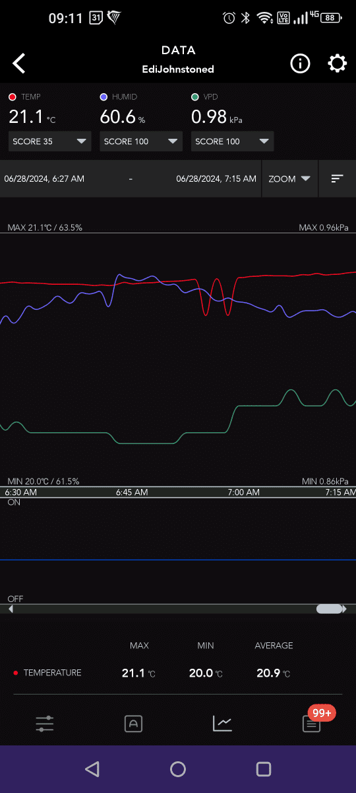The width and height of the screenshot is (356, 793).
Task: Open the controls sliders tab at bottom
Action: coord(45,724)
